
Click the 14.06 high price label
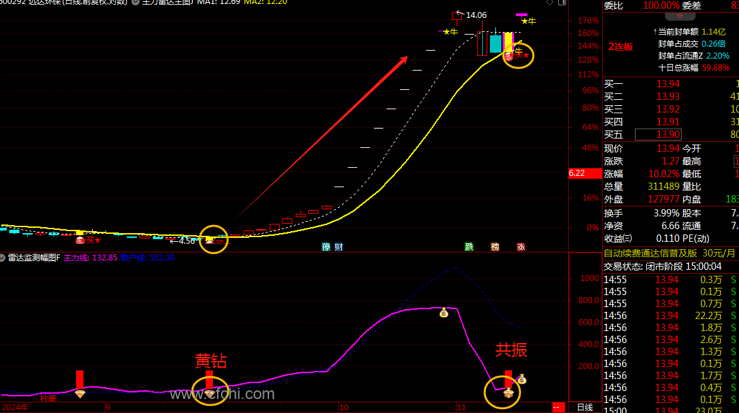click(x=476, y=15)
